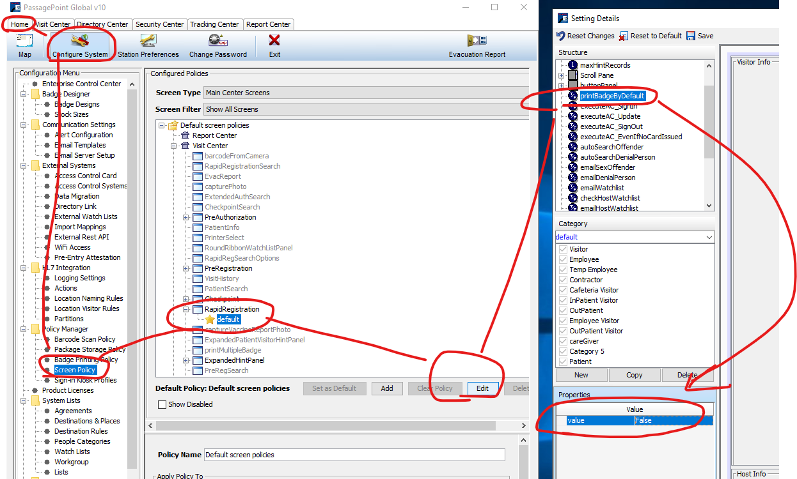Click the Copy category button

click(x=635, y=375)
